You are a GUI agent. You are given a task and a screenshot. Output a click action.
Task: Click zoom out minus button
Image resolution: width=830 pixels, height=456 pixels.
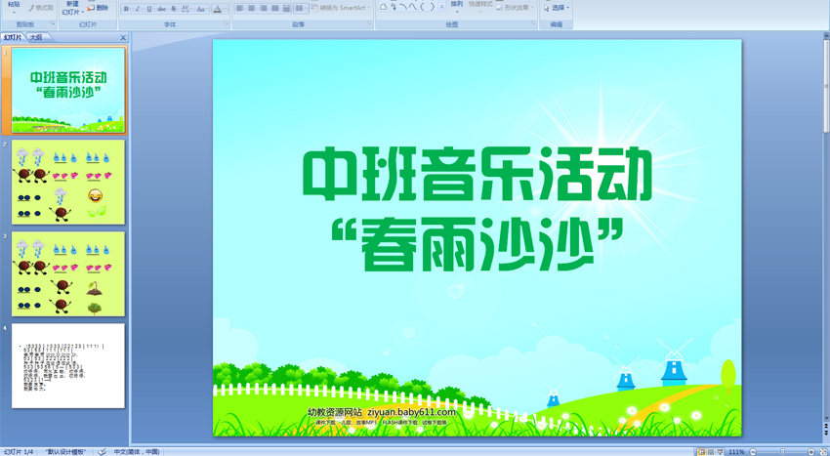tap(753, 452)
